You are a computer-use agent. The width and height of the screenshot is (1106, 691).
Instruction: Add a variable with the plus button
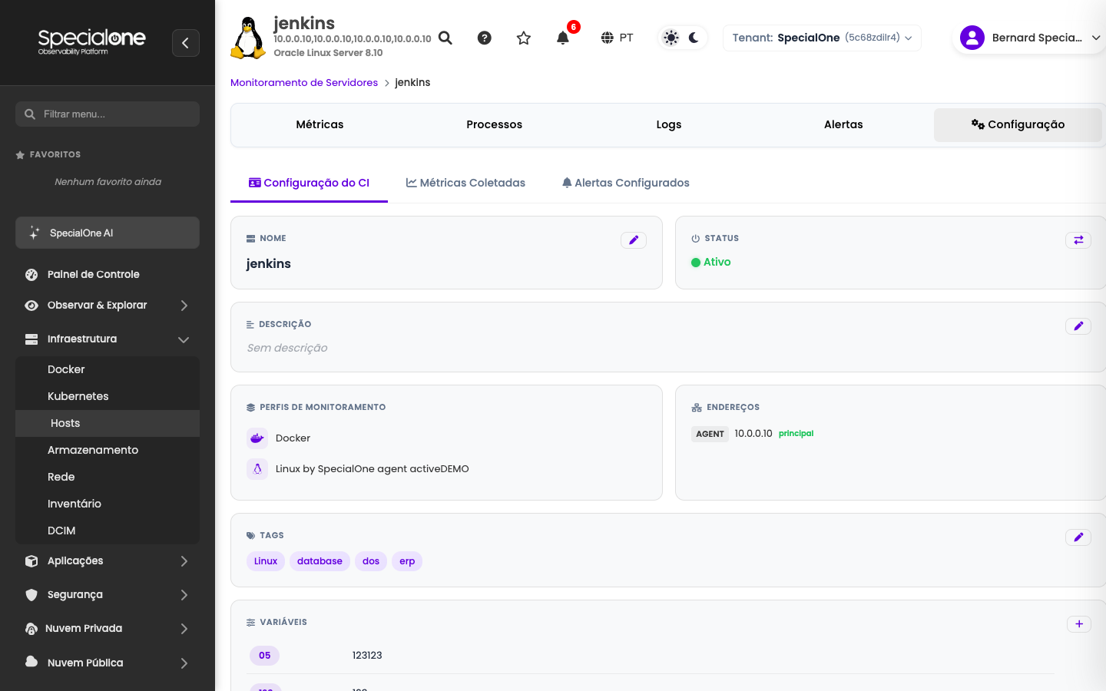click(1079, 624)
